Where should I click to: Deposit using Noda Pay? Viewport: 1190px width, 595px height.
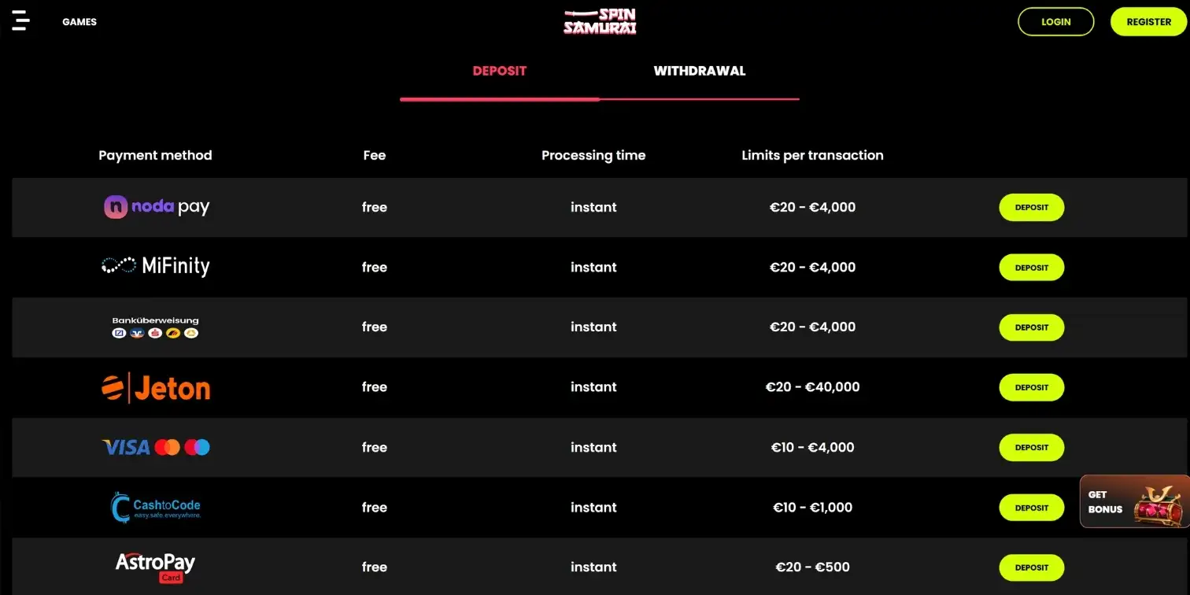tap(1032, 208)
